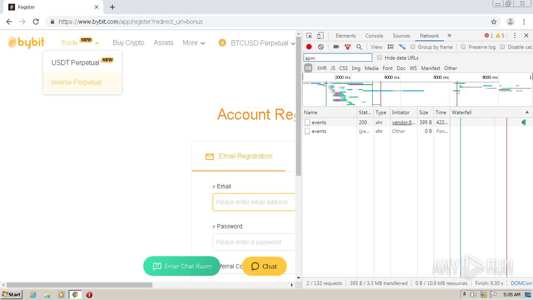The width and height of the screenshot is (533, 300).
Task: Toggle Disable cache checkbox
Action: (x=502, y=47)
